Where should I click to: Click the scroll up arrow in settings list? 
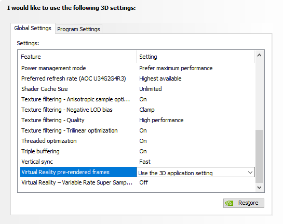tap(259, 56)
